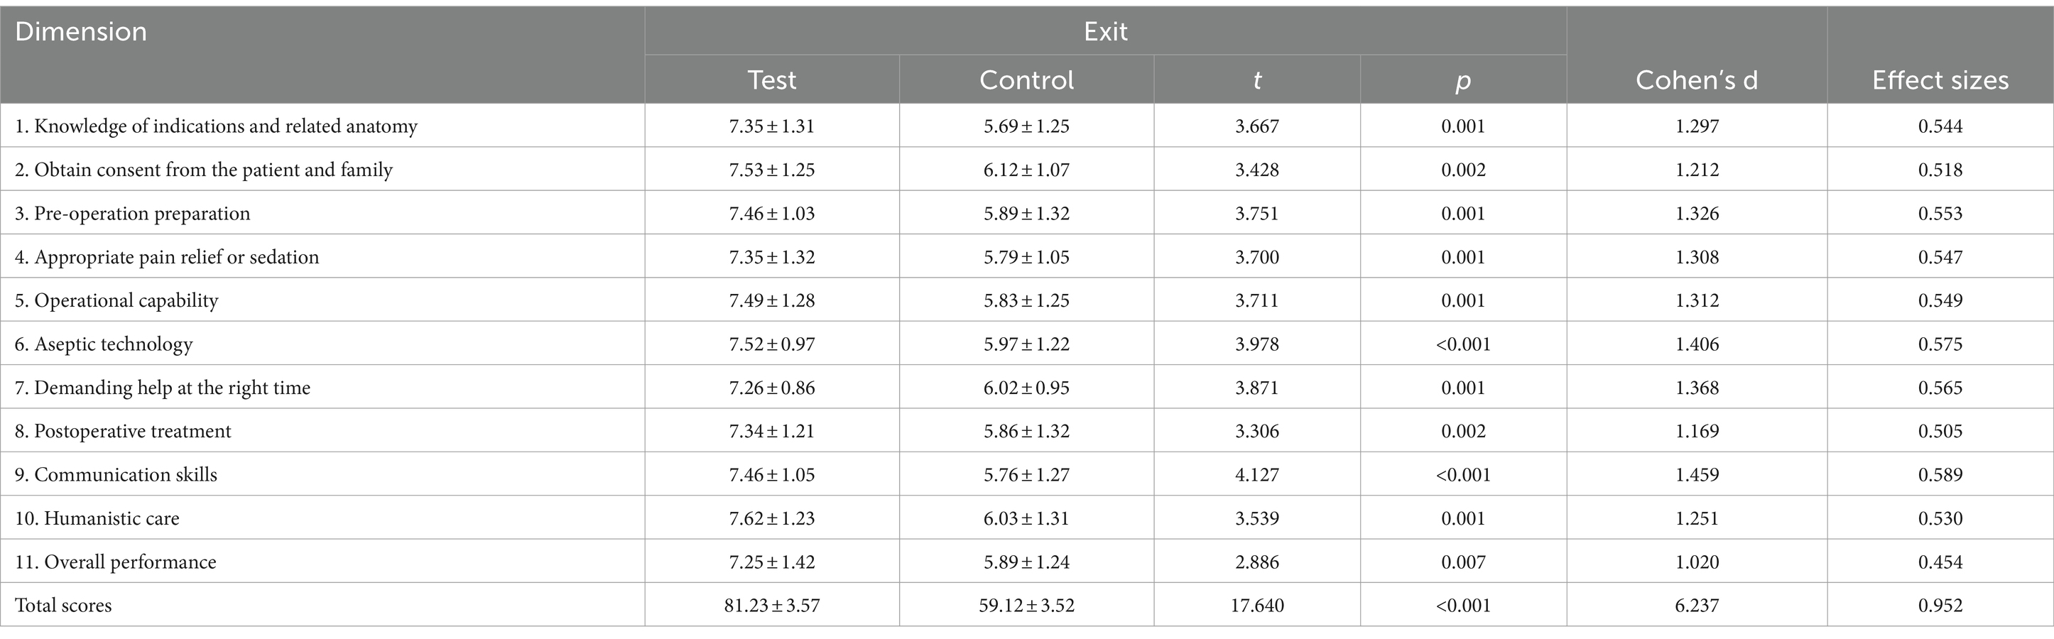This screenshot has height=639, width=2054.
Task: Click the 'Humanistic care' row label
Action: [97, 519]
